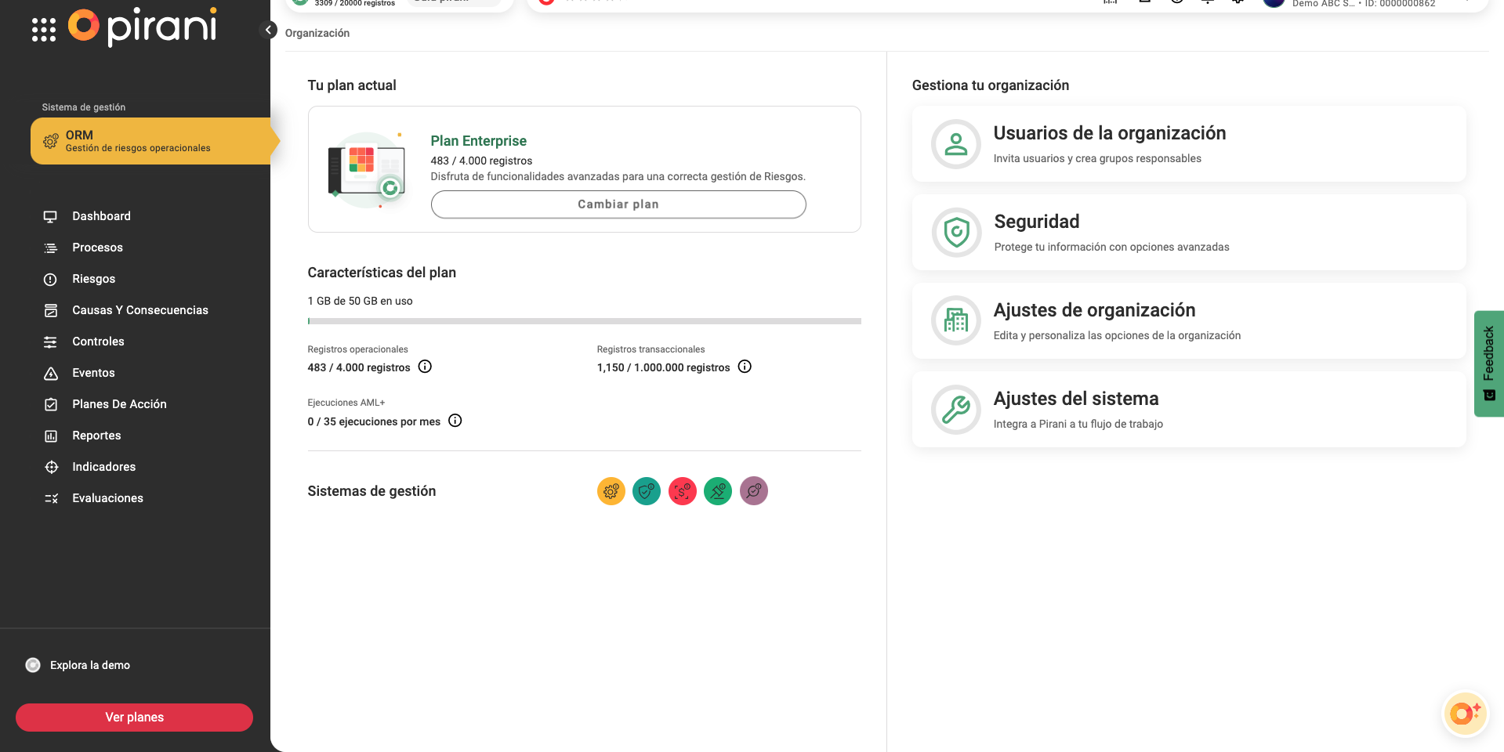This screenshot has height=752, width=1504.
Task: Open Indicadores from the sidebar
Action: click(103, 467)
